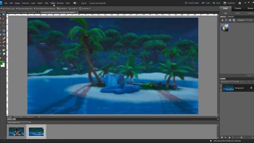Open the Window menu
254x143 pixels.
click(x=60, y=3)
